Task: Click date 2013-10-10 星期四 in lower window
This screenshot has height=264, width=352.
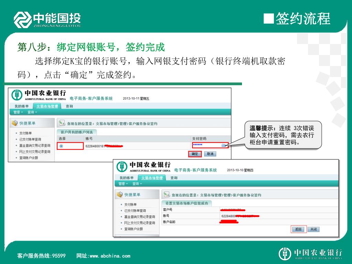Action: pos(240,170)
